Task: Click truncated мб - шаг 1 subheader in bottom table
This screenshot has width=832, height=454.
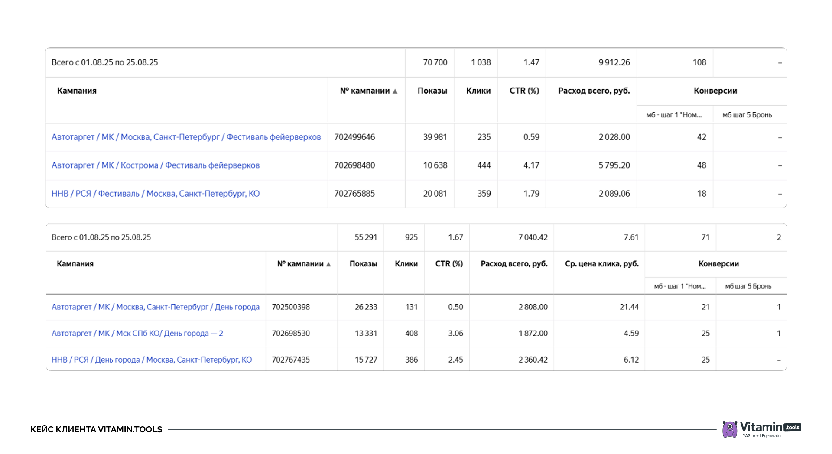Action: point(679,286)
